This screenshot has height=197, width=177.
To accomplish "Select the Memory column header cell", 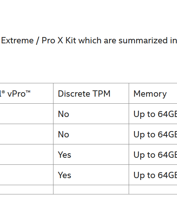I will click(153, 93).
